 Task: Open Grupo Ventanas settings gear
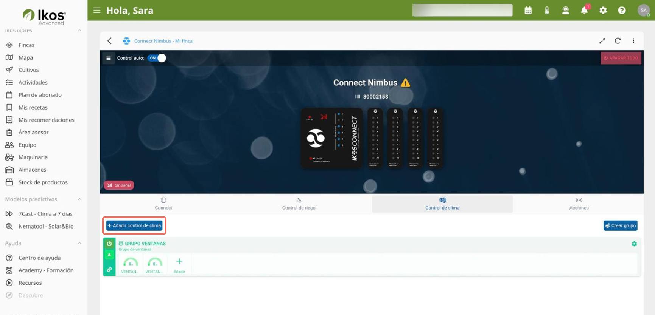[x=634, y=244]
